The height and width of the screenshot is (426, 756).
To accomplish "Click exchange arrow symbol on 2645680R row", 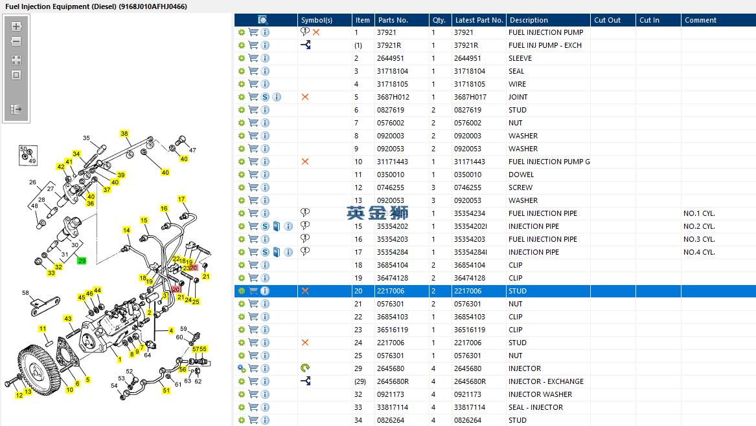I will tap(306, 381).
